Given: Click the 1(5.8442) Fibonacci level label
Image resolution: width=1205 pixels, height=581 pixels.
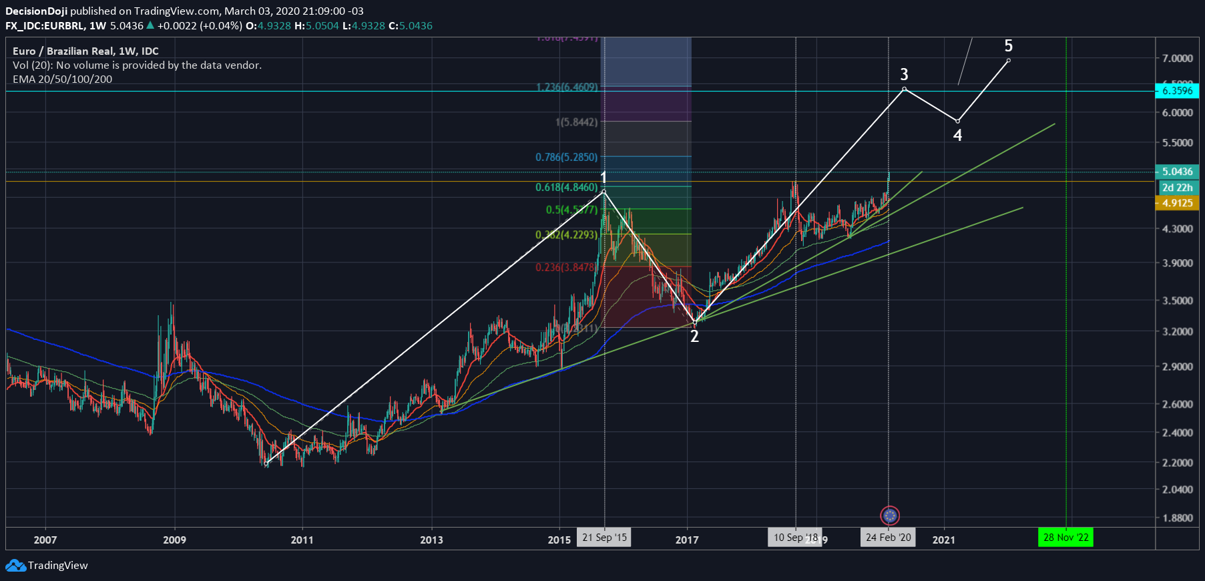Looking at the screenshot, I should (577, 122).
